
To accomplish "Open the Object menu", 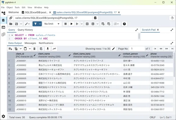I will click(9, 8).
